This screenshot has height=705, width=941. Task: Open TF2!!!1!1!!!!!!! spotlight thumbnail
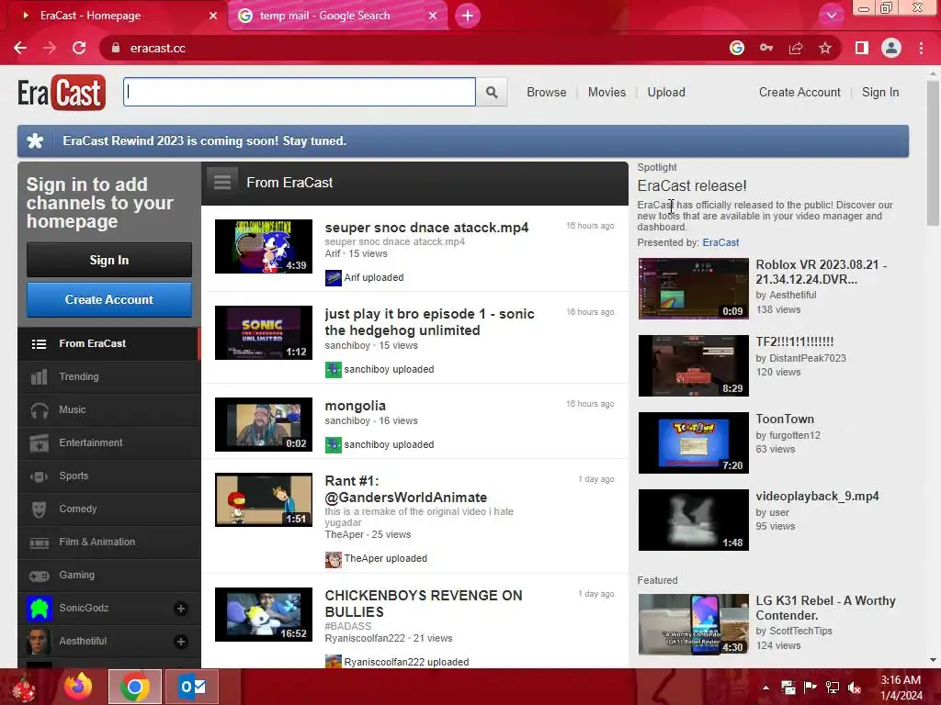[x=693, y=365]
